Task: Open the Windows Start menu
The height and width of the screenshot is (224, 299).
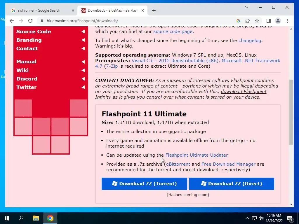Action: point(7,218)
